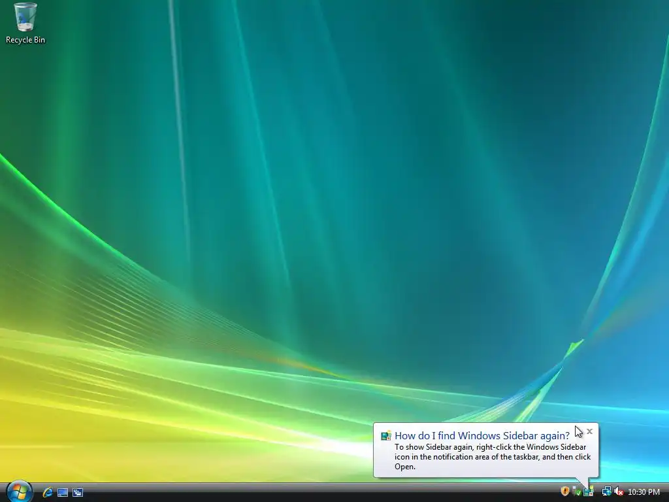Click the balloon text 'To show Sidebar again'
This screenshot has height=502, width=669.
coord(434,447)
